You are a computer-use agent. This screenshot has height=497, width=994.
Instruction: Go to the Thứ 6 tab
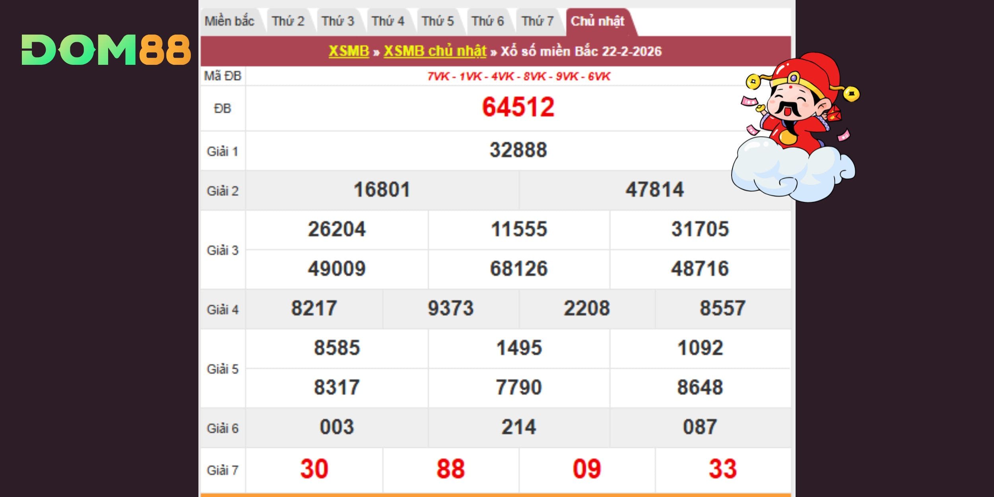487,21
